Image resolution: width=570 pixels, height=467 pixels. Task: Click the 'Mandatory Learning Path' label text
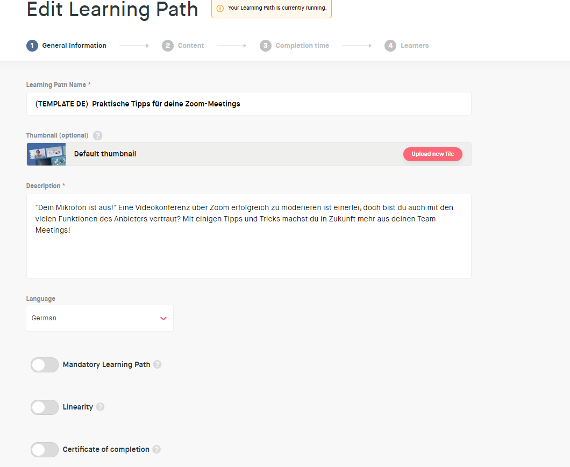tap(106, 364)
